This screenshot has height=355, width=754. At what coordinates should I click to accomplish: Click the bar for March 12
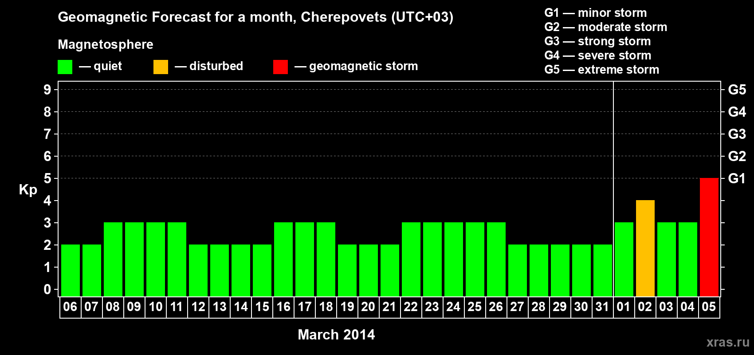click(x=198, y=270)
